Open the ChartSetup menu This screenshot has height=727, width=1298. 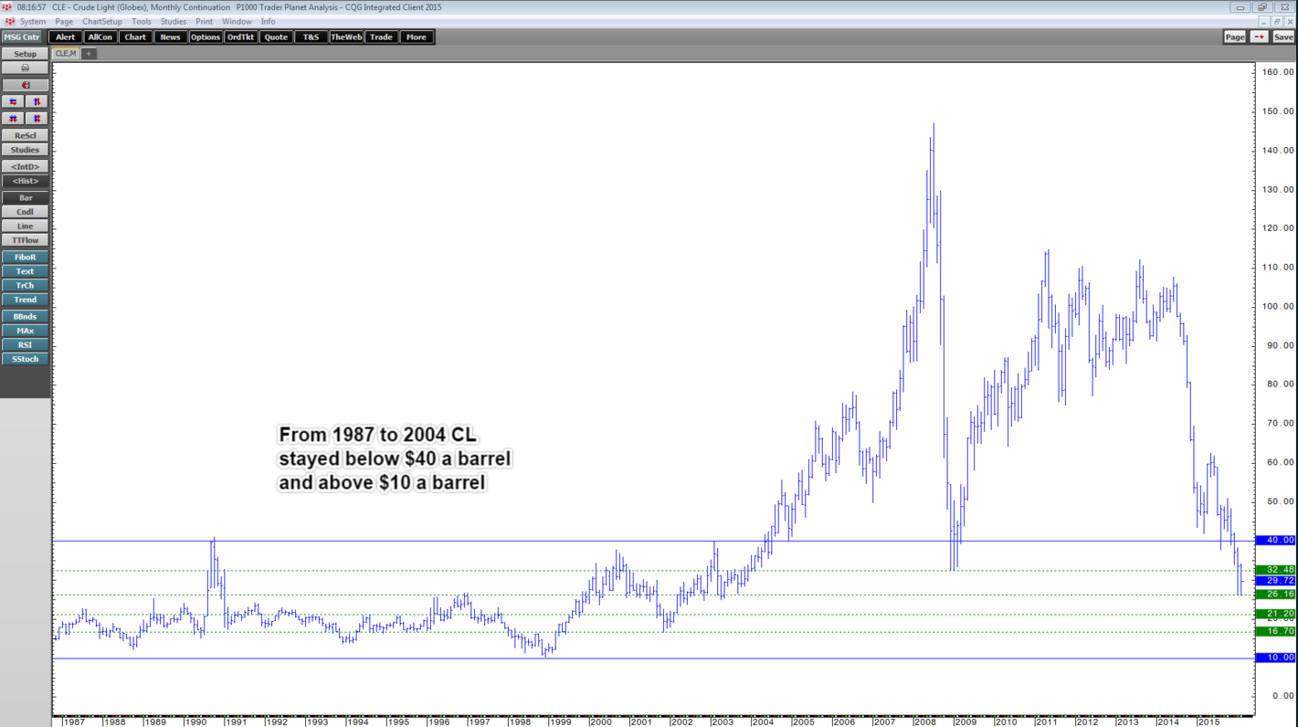tap(101, 21)
